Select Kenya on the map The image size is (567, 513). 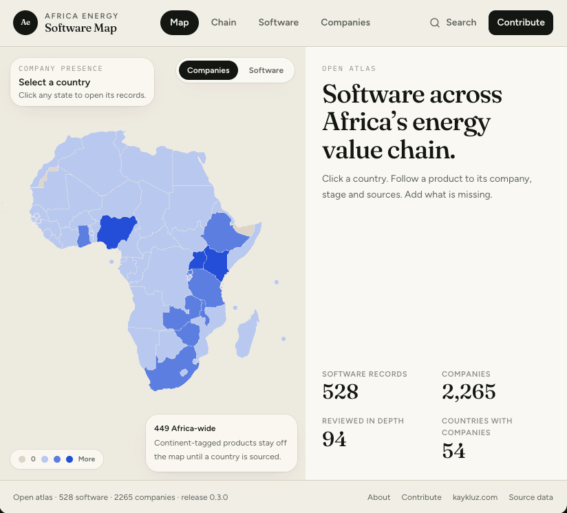(216, 263)
